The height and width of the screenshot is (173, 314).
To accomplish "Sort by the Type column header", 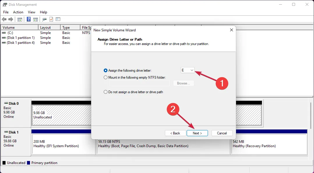I will [70, 28].
